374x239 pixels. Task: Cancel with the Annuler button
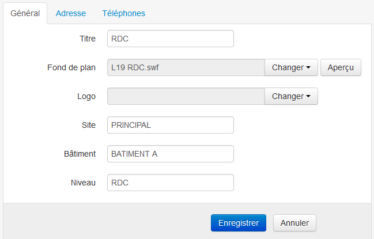[x=294, y=223]
